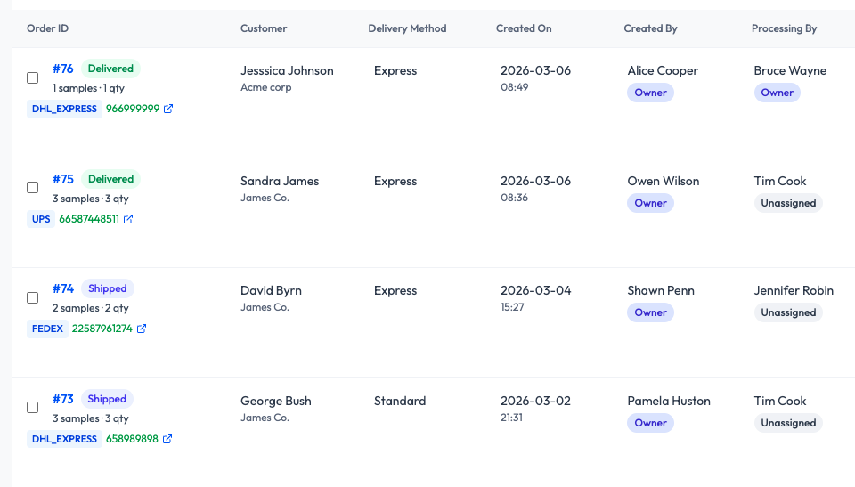Click tracking number 966999999
The image size is (855, 487).
pos(133,109)
